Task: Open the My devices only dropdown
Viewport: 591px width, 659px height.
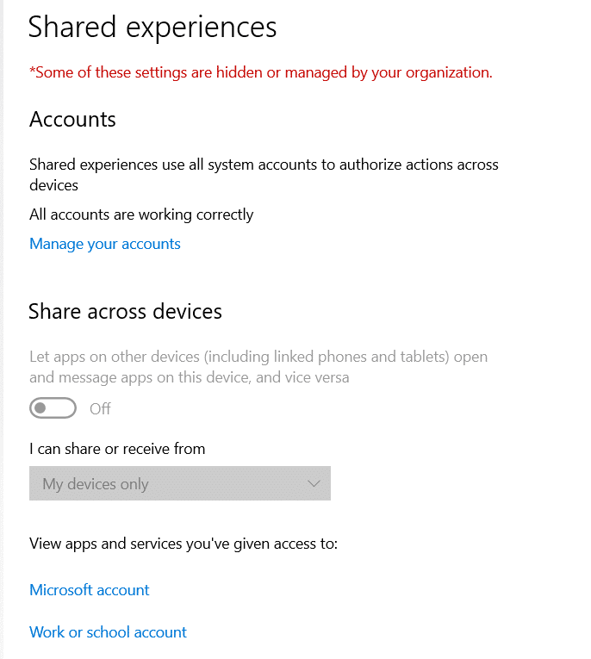Action: tap(180, 483)
